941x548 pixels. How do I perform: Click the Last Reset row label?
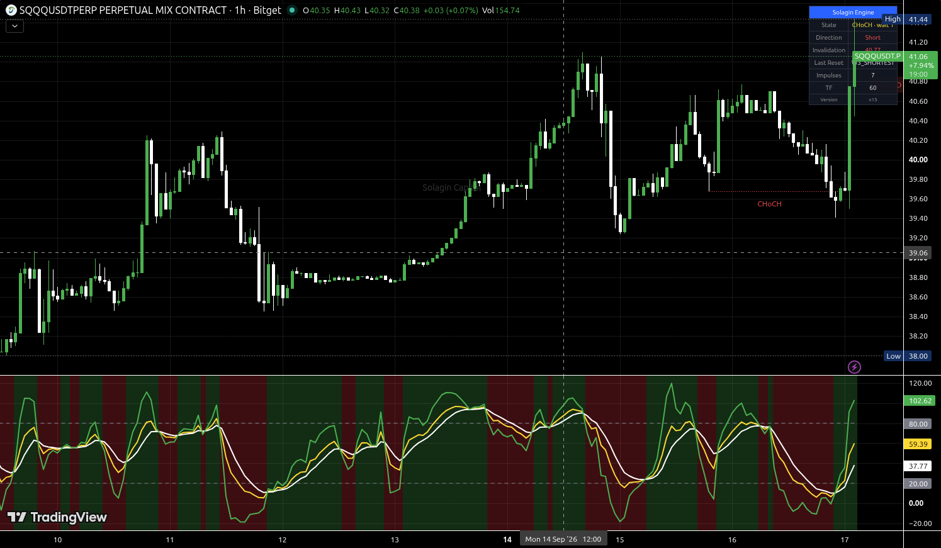pyautogui.click(x=829, y=63)
